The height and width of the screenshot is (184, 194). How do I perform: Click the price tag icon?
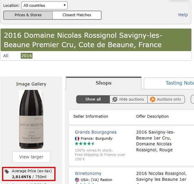pos(7,171)
